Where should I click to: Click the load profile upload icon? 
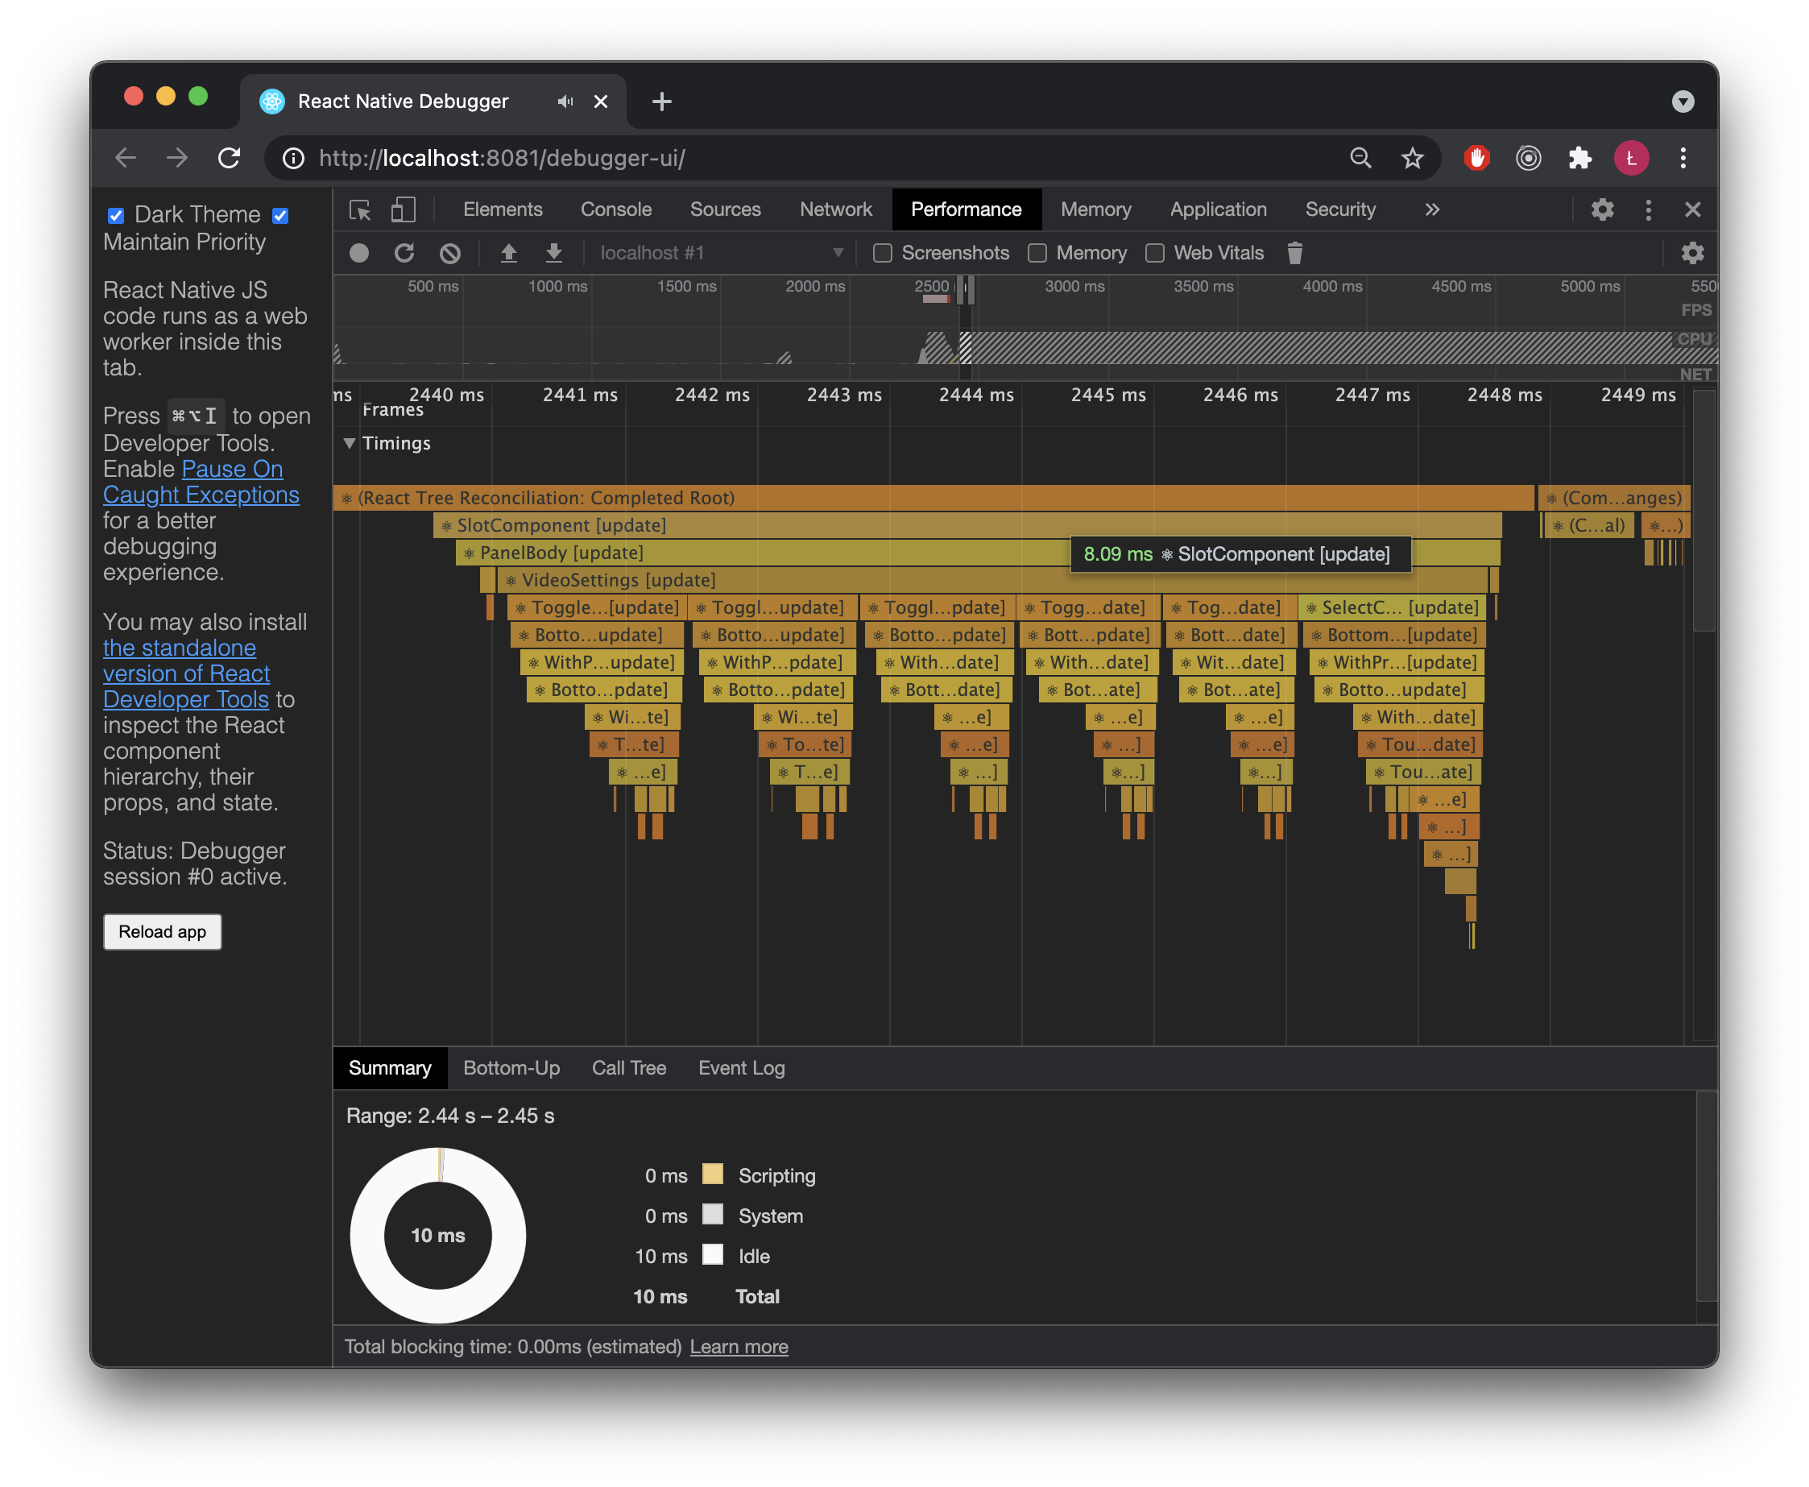(509, 253)
